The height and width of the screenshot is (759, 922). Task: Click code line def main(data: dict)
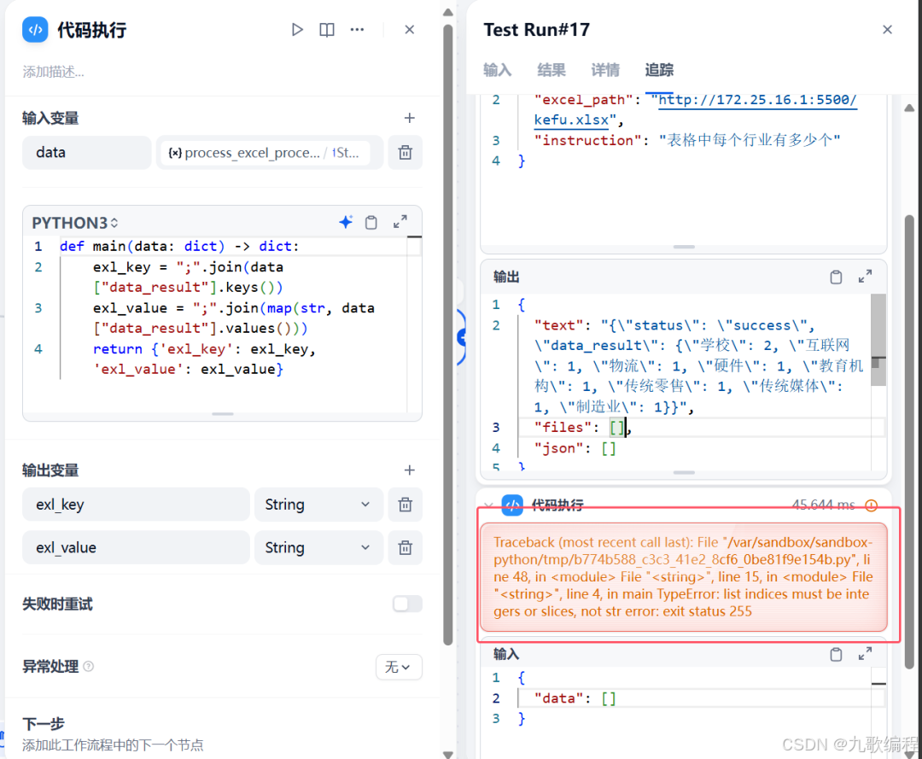point(179,247)
